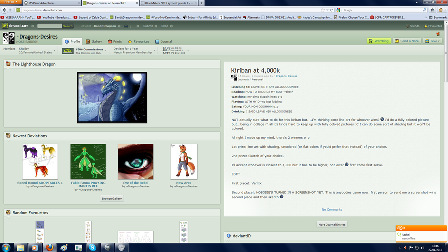This screenshot has height=252, width=448.
Task: Open the Favourites profile tab
Action: (x=138, y=41)
